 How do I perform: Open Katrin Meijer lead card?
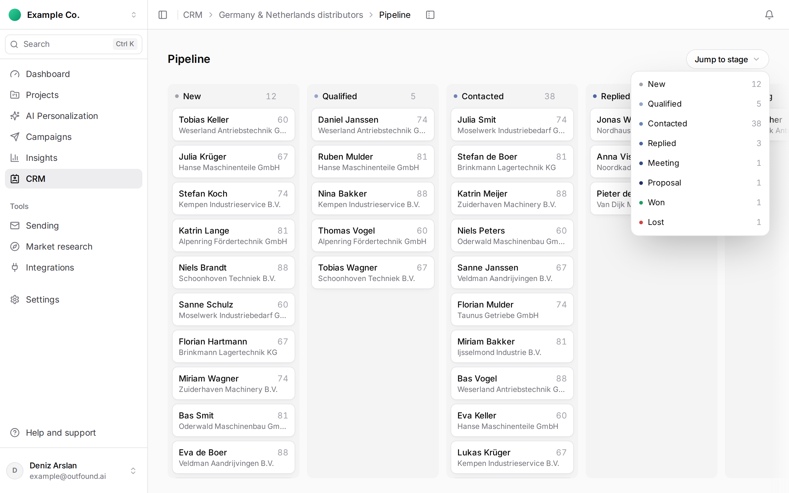pos(512,198)
